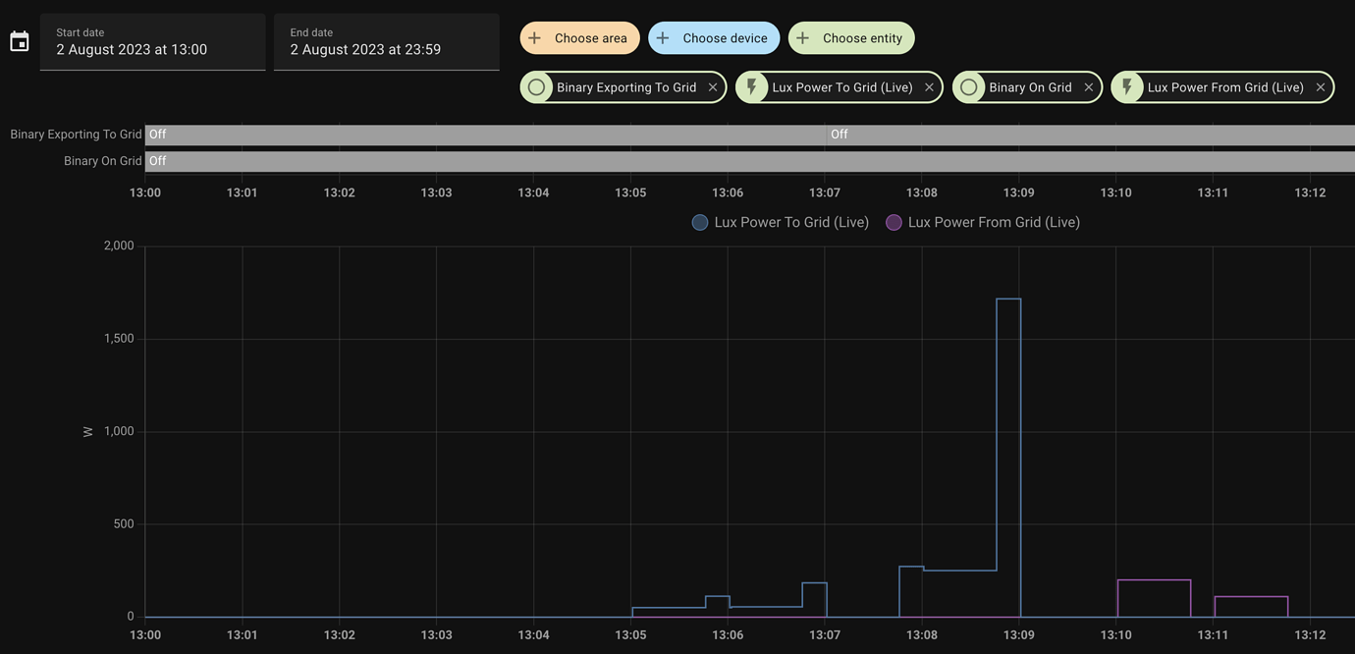Click the 500 y-axis label
Image resolution: width=1355 pixels, height=654 pixels.
pyautogui.click(x=124, y=524)
